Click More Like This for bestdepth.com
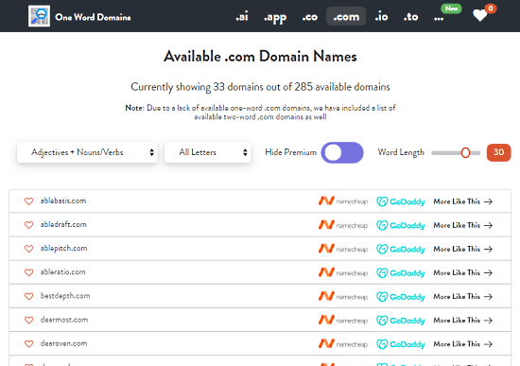Screen dimensions: 520x366 [462, 297]
